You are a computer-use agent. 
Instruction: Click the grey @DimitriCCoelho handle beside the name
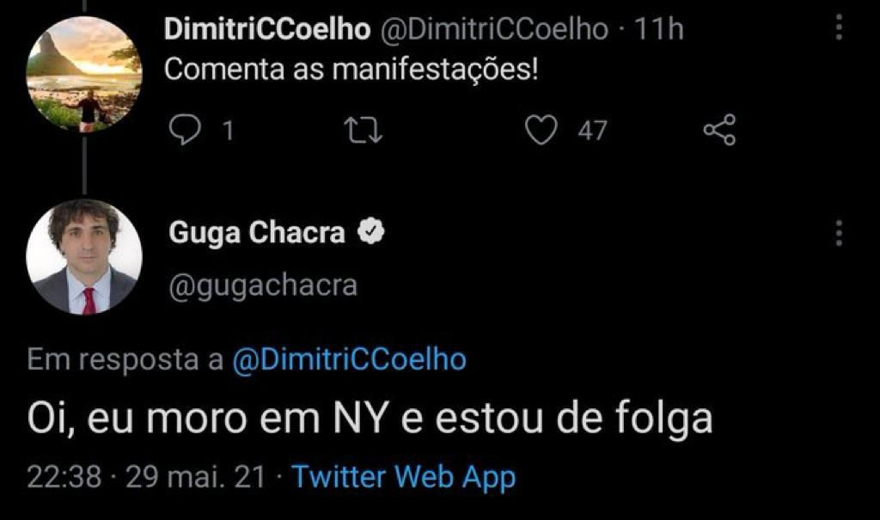493,30
